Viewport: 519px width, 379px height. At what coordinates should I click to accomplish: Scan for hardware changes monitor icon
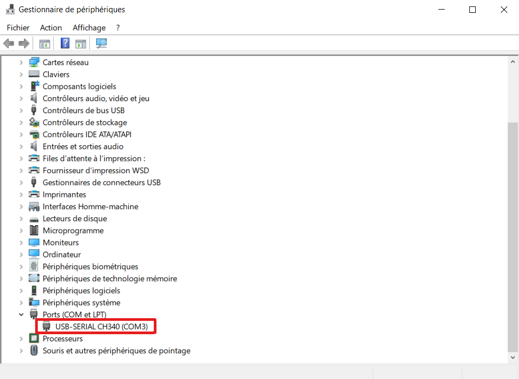pos(101,43)
